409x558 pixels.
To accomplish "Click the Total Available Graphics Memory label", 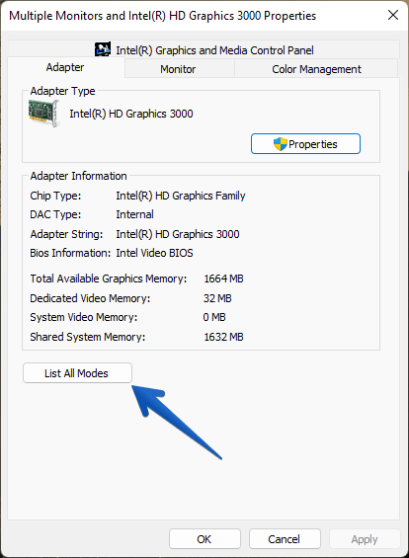I will 109,279.
